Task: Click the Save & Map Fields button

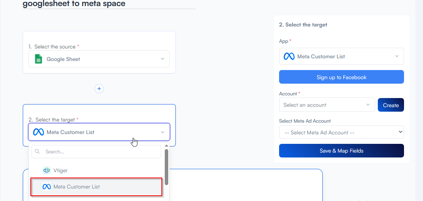Action: click(341, 151)
